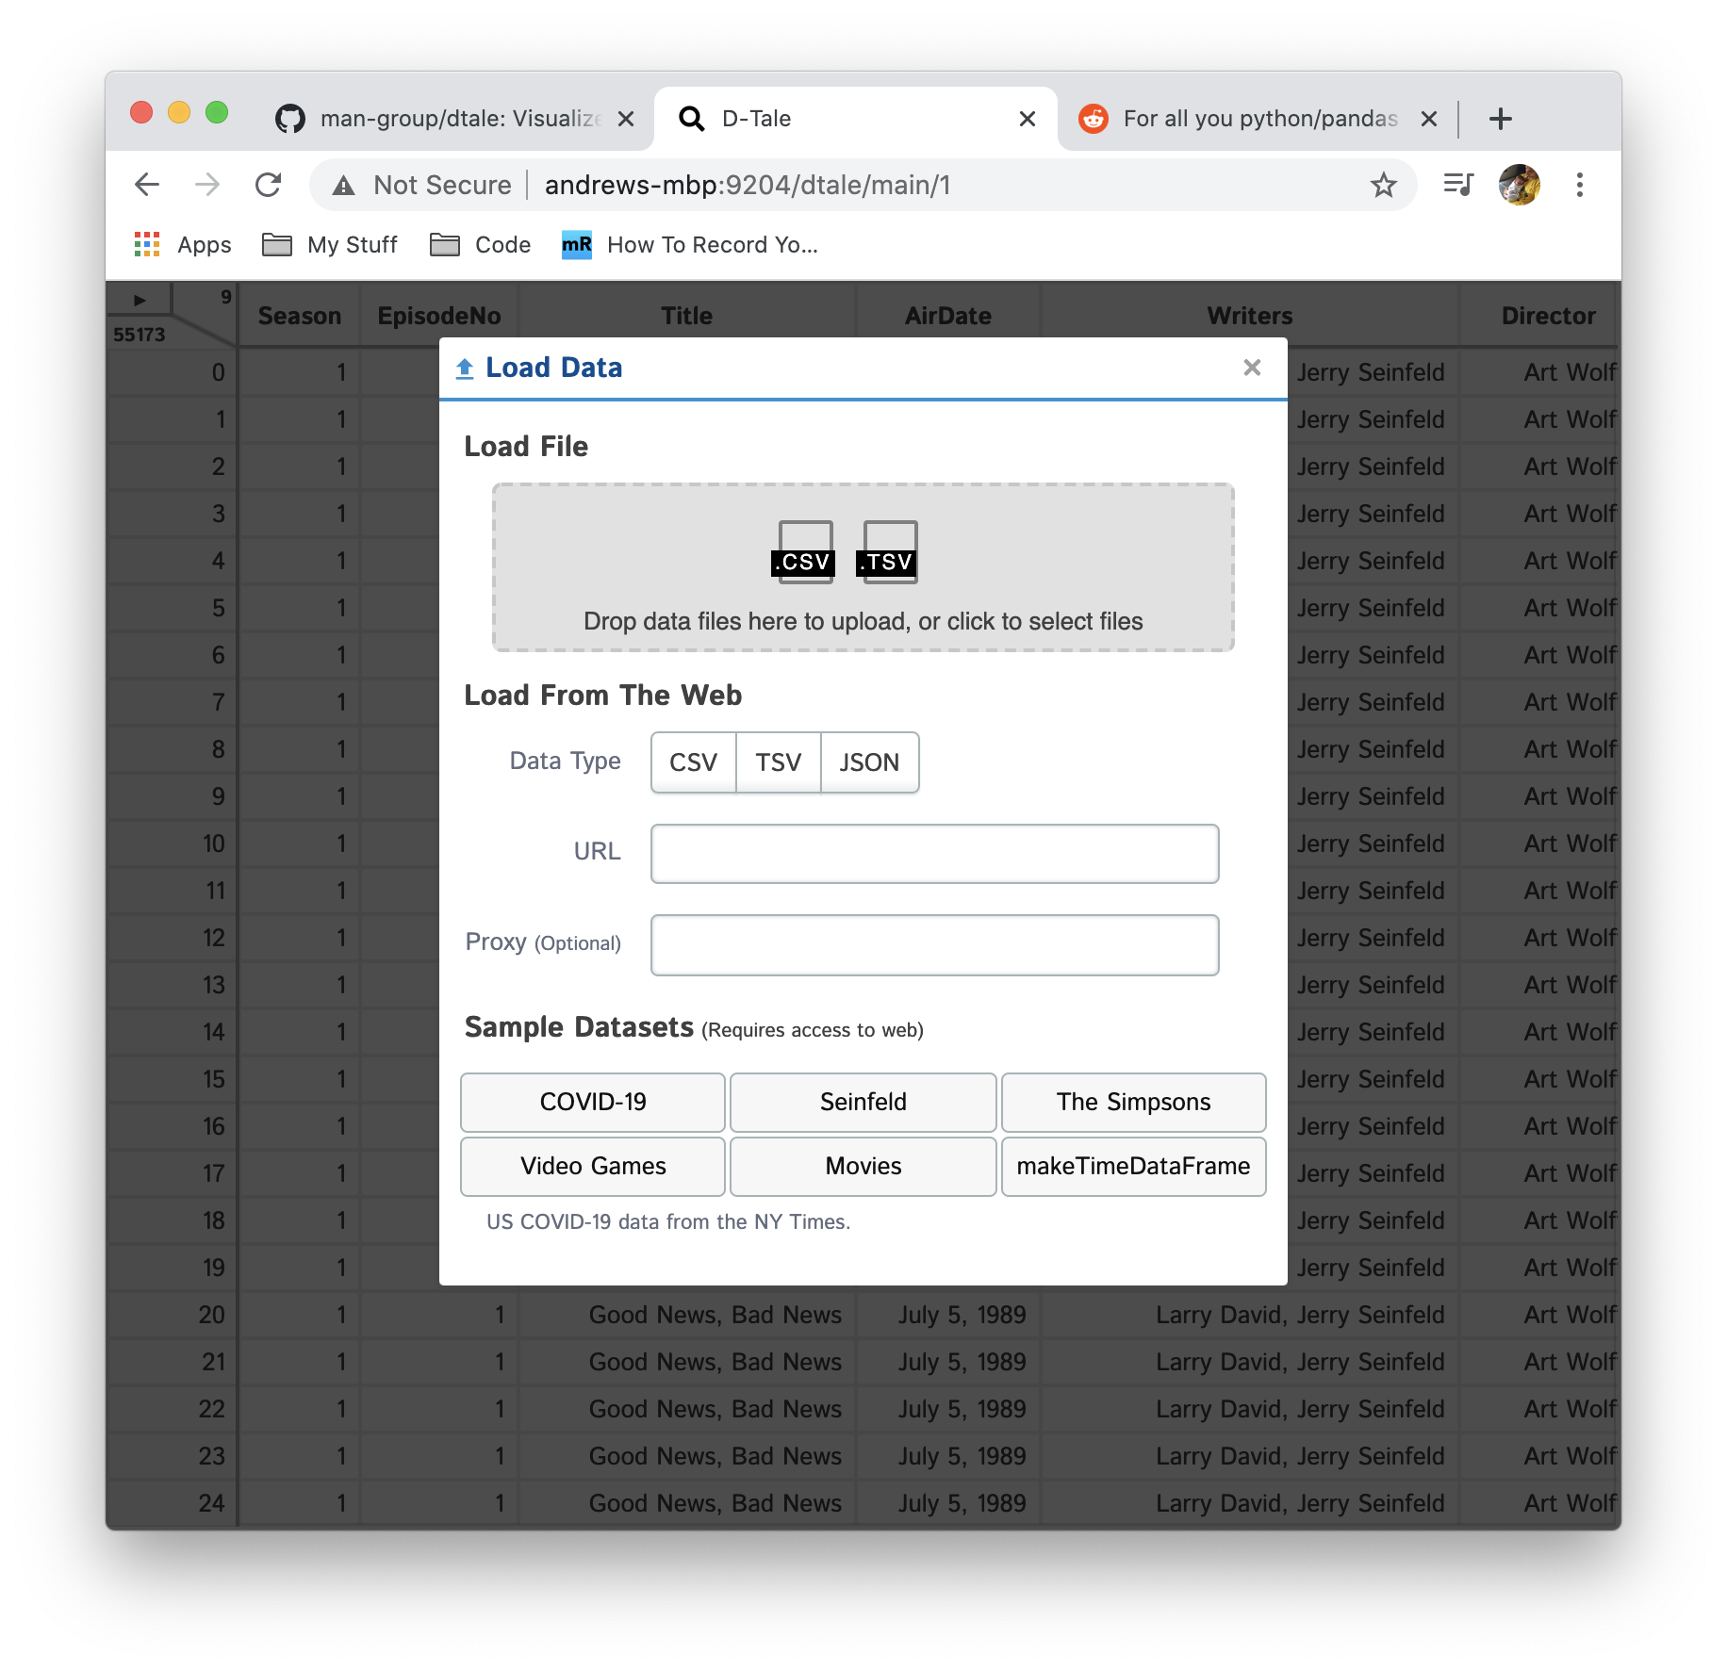This screenshot has height=1670, width=1727.
Task: Open the Chrome profile avatar
Action: [x=1520, y=185]
